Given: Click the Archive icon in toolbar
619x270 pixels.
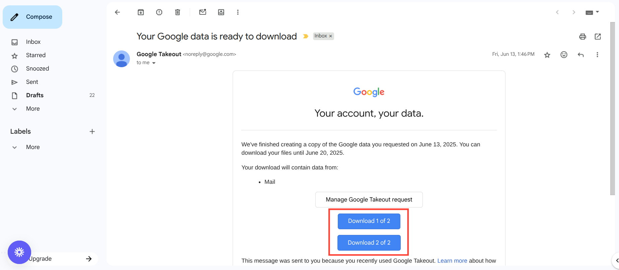Looking at the screenshot, I should (141, 12).
